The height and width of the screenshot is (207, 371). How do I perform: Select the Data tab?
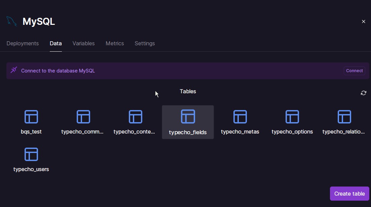55,43
